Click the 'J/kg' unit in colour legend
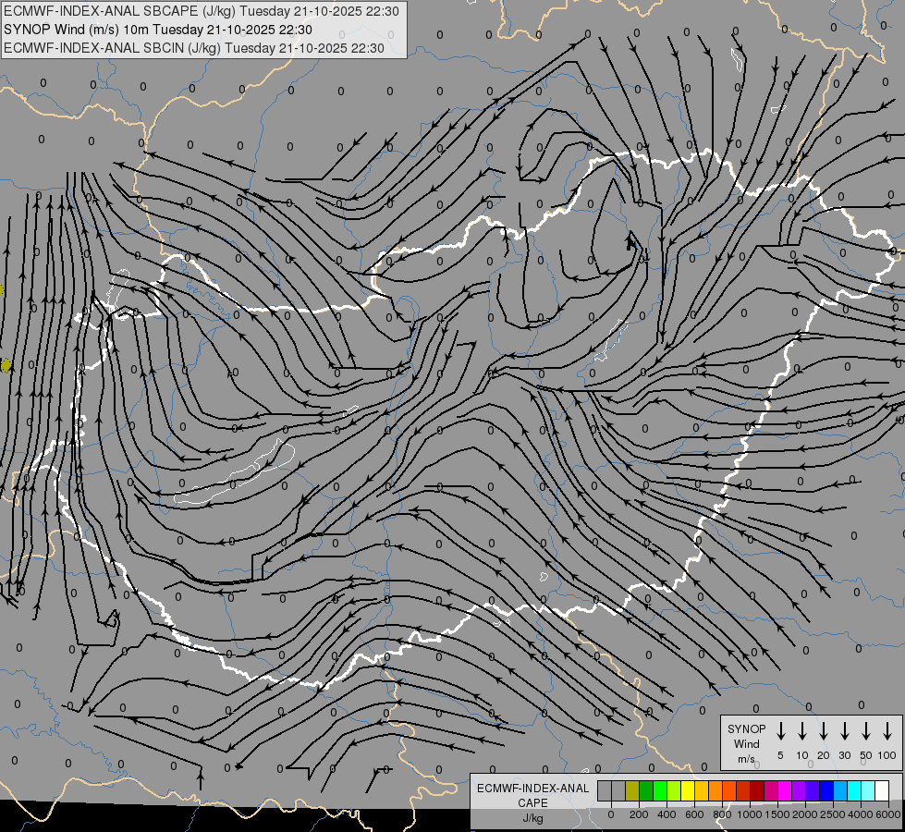 pyautogui.click(x=532, y=818)
